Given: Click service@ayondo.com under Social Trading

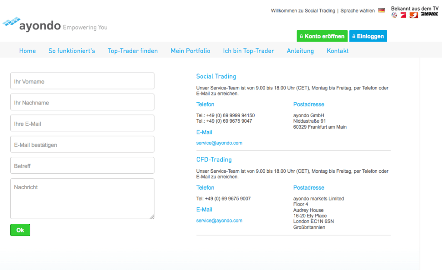Looking at the screenshot, I should pyautogui.click(x=219, y=143).
